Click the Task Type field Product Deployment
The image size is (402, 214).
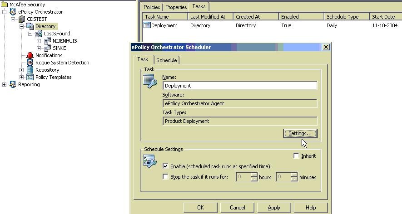[x=240, y=121]
